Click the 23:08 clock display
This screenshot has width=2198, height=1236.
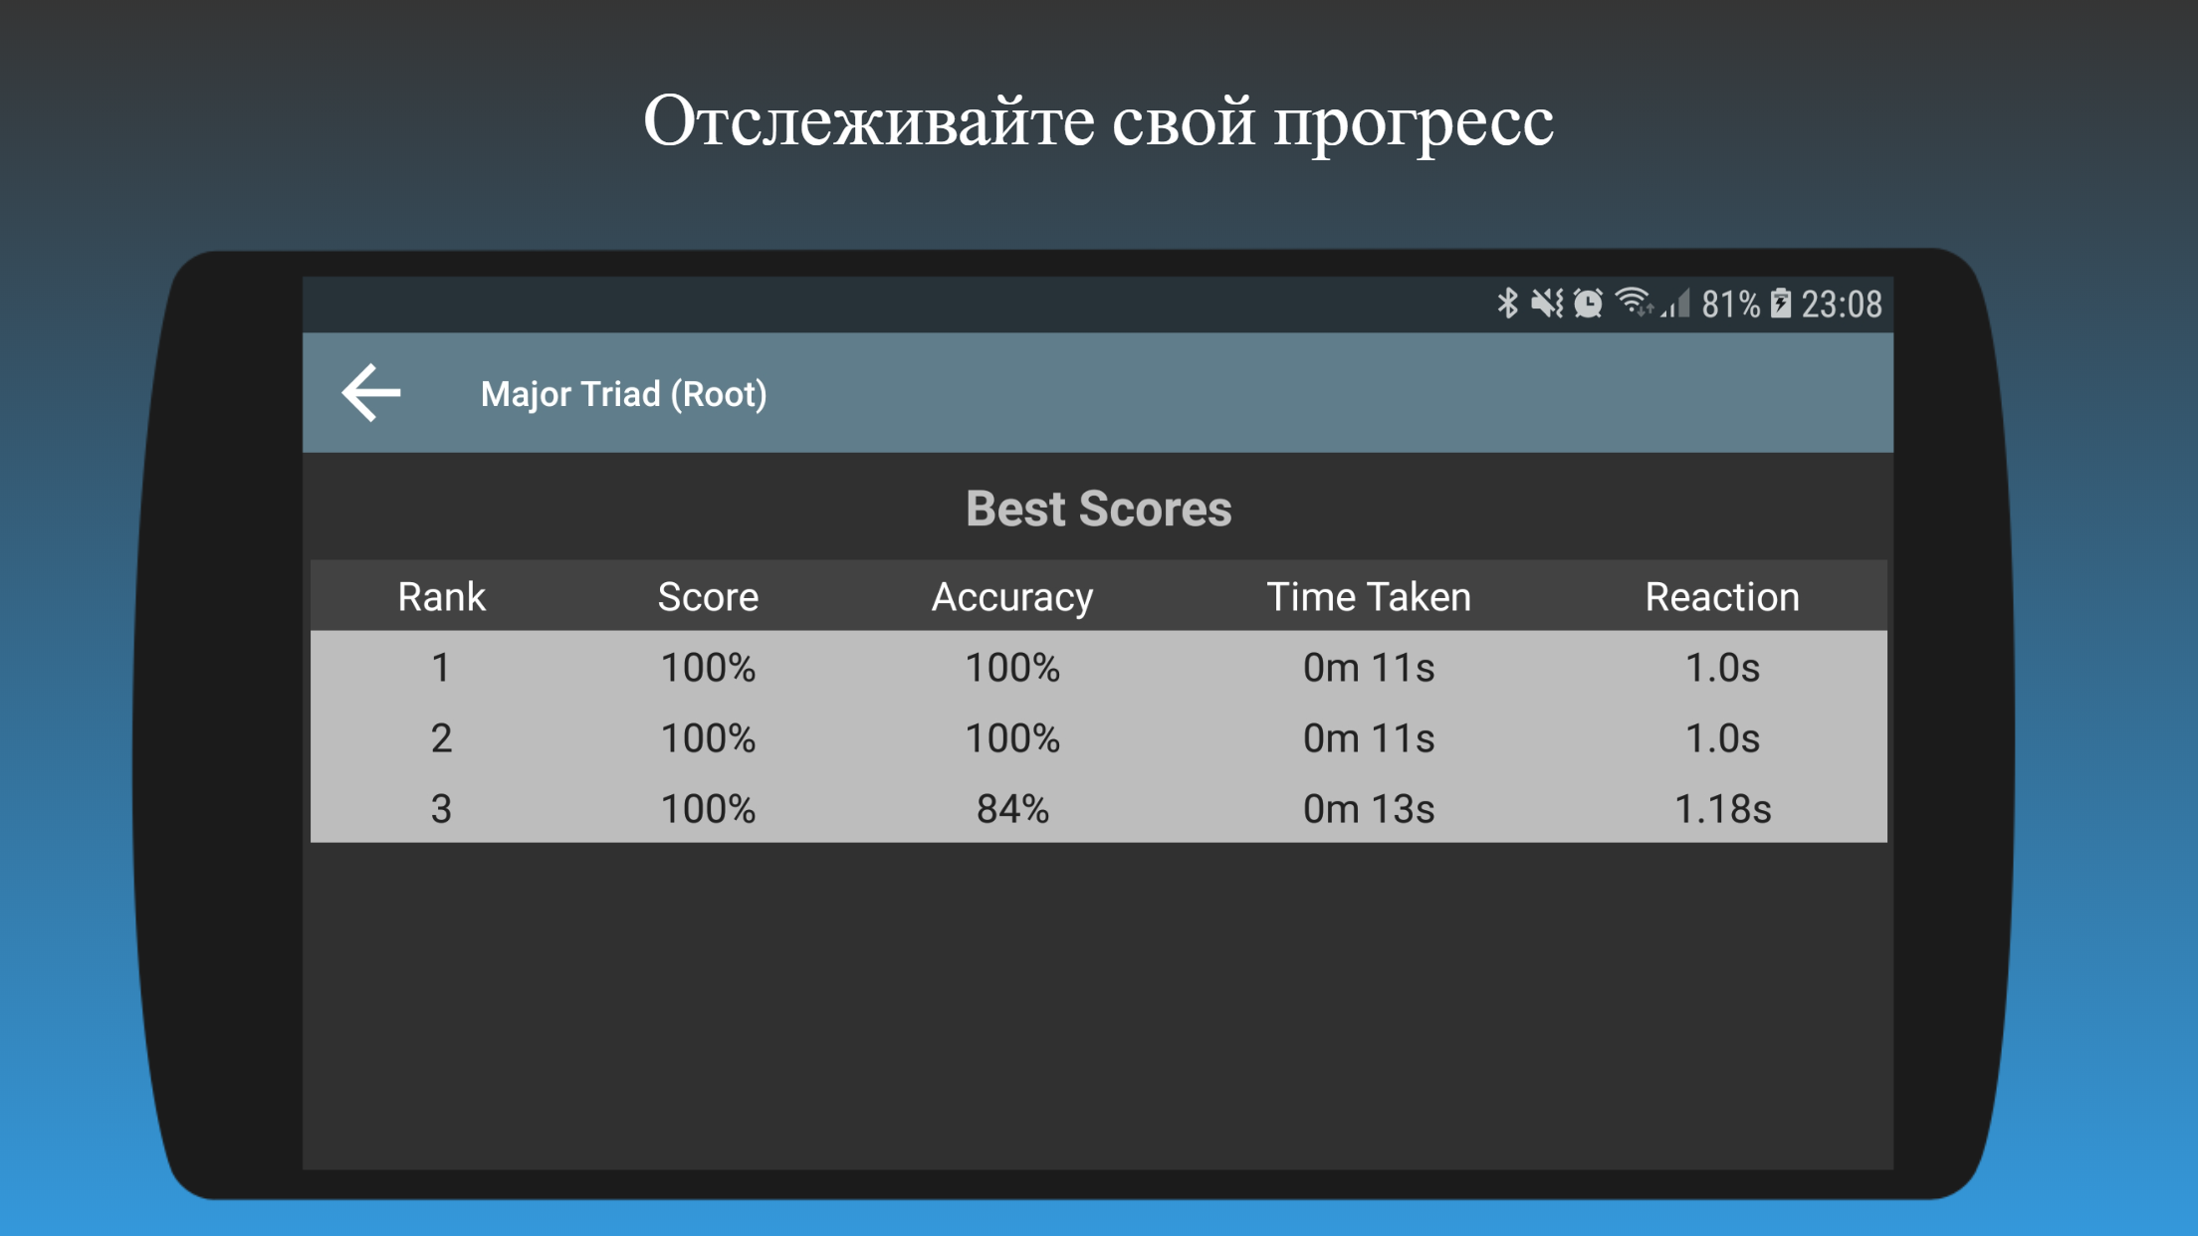point(1842,305)
